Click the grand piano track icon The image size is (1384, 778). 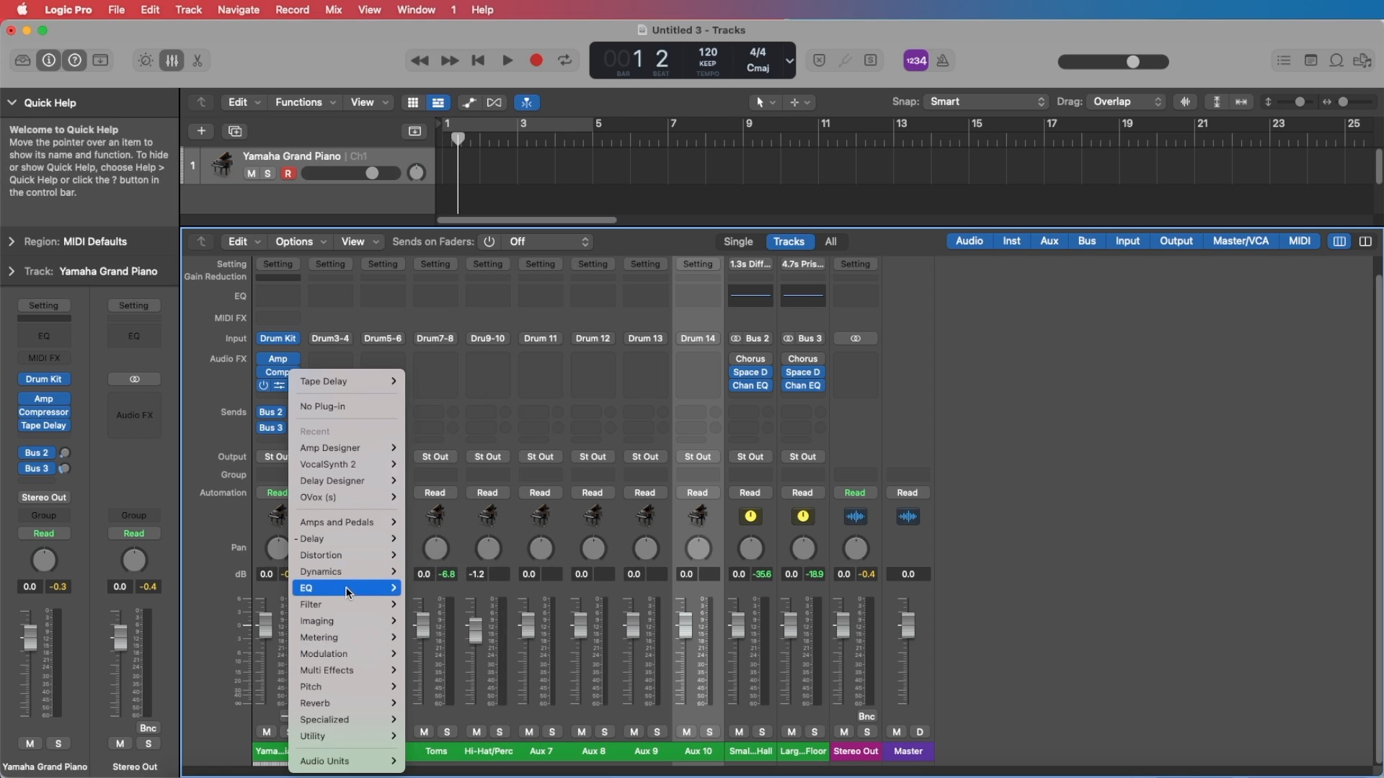222,165
